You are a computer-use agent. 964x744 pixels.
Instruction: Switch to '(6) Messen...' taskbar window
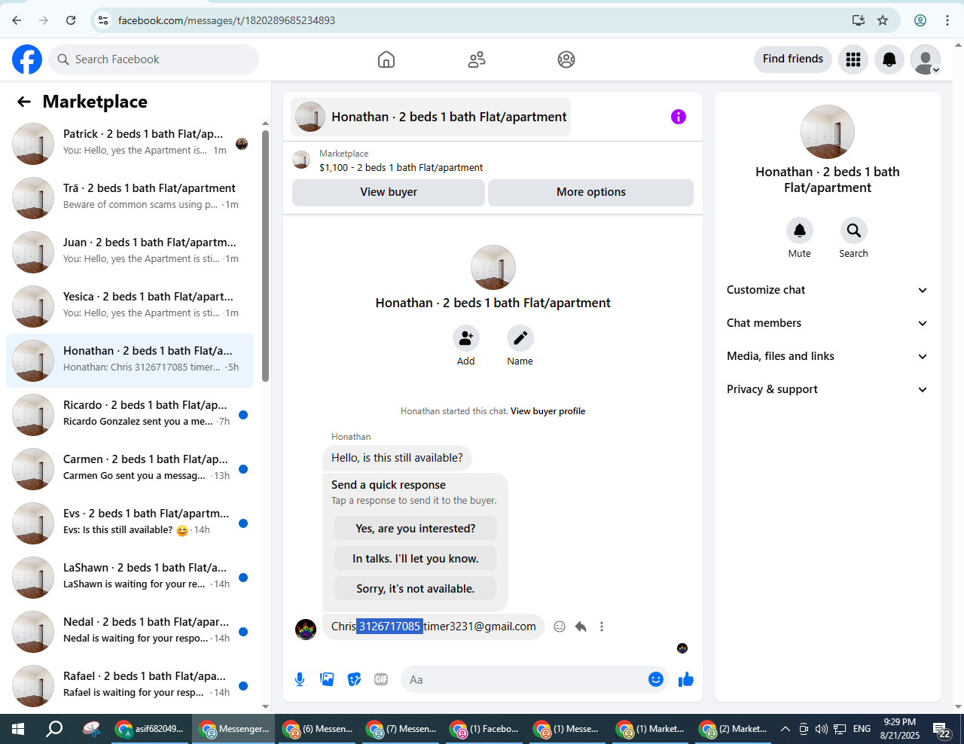coord(318,729)
